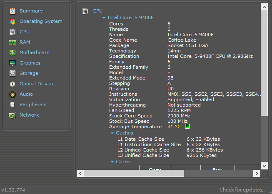The width and height of the screenshot is (272, 194).
Task: Click the 2900 MHz stock core speed value
Action: coord(179,116)
